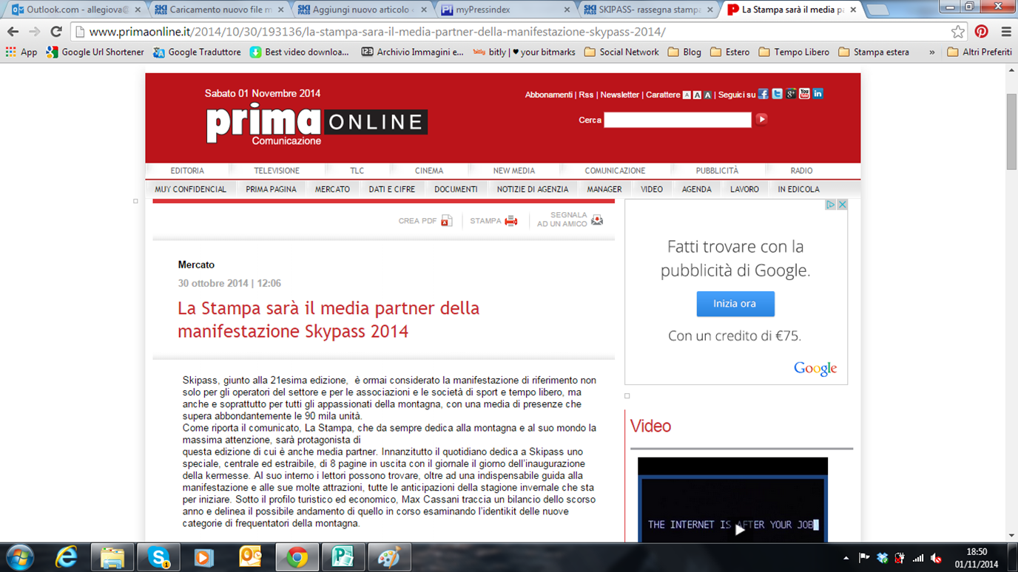Open Outlook from the taskbar
This screenshot has height=572, width=1018.
point(250,557)
